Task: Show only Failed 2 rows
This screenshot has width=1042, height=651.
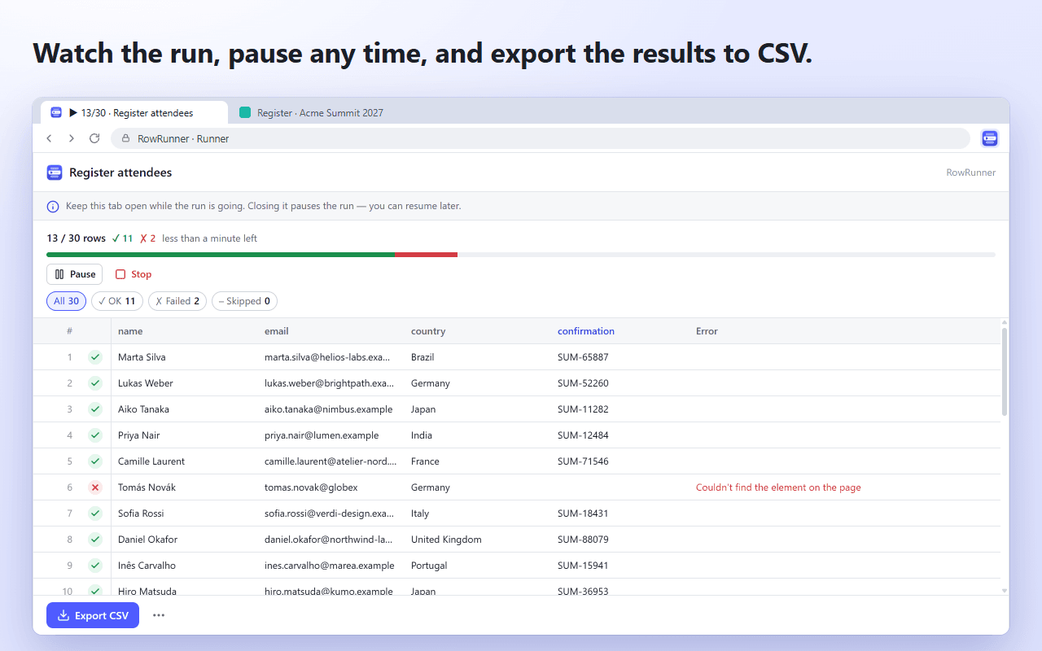Action: (x=177, y=301)
